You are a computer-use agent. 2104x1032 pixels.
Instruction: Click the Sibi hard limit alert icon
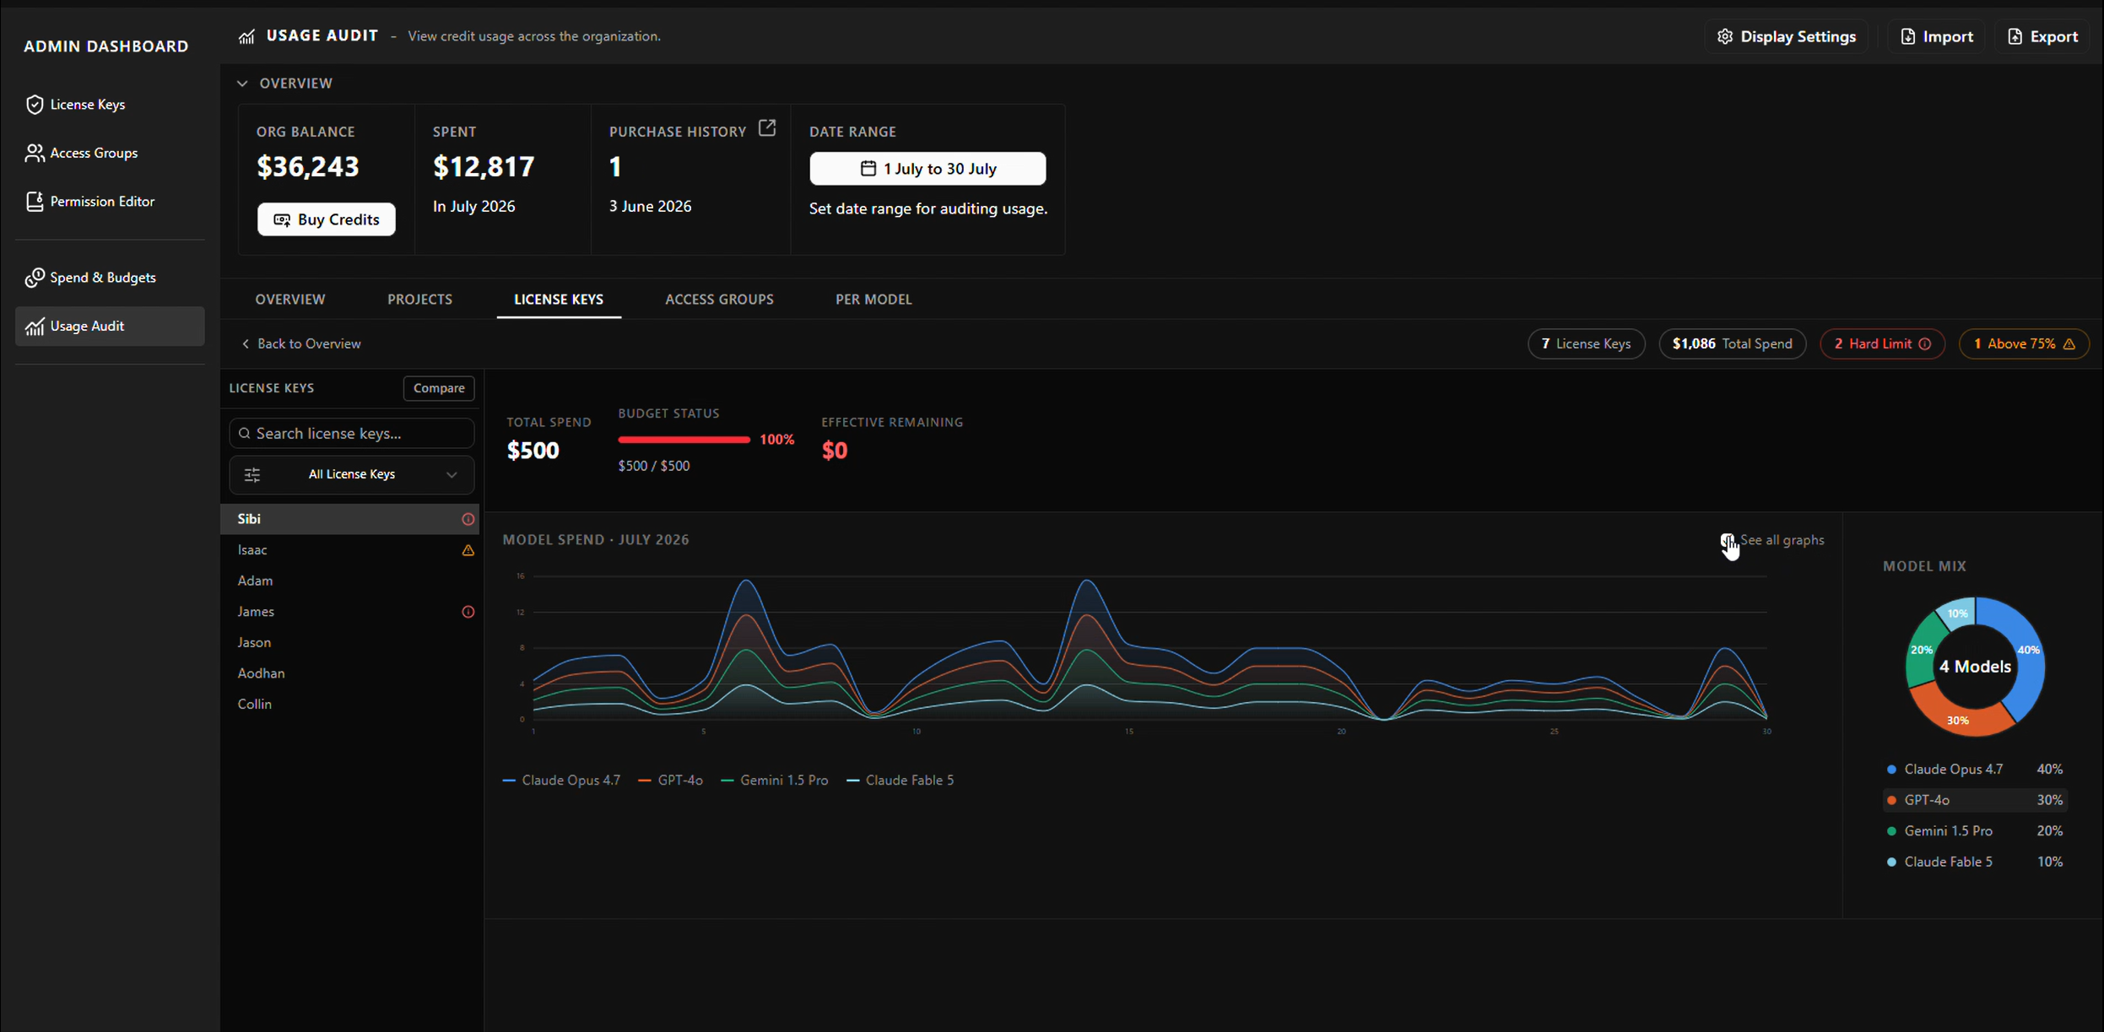[x=468, y=519]
